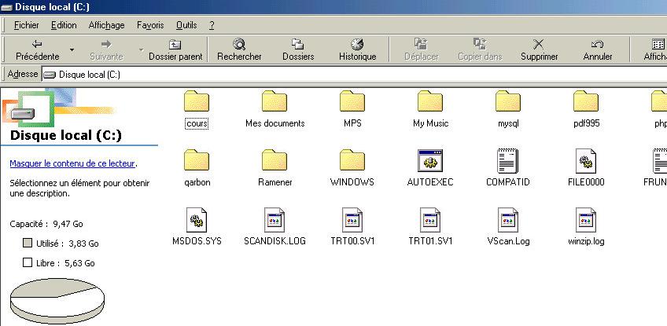The height and width of the screenshot is (326, 667).
Task: Click the Précédente back button
Action: pyautogui.click(x=37, y=49)
